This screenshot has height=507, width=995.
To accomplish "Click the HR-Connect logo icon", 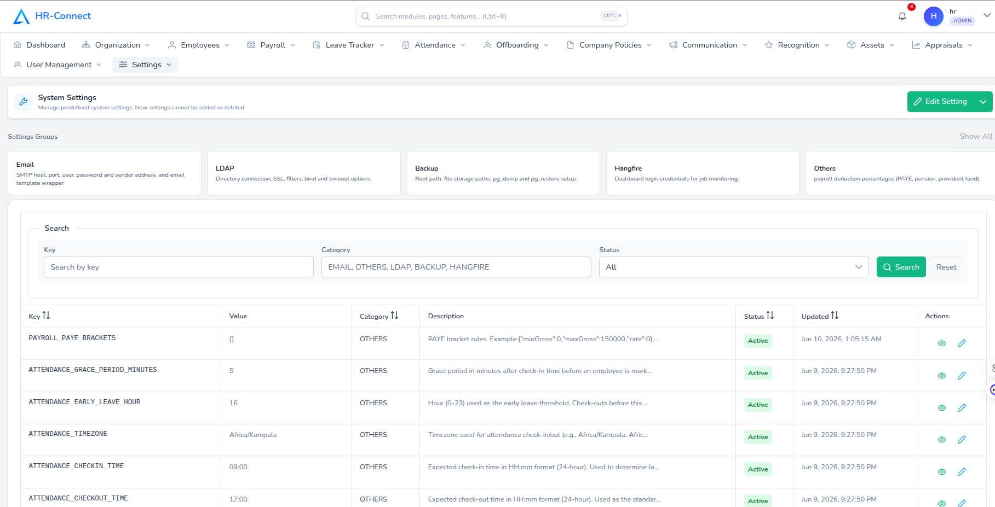I will (x=21, y=16).
